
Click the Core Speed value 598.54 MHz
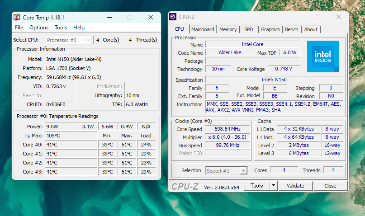pos(228,129)
